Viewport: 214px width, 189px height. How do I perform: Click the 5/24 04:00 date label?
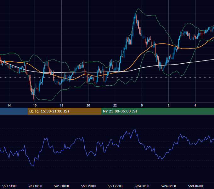[195, 186]
